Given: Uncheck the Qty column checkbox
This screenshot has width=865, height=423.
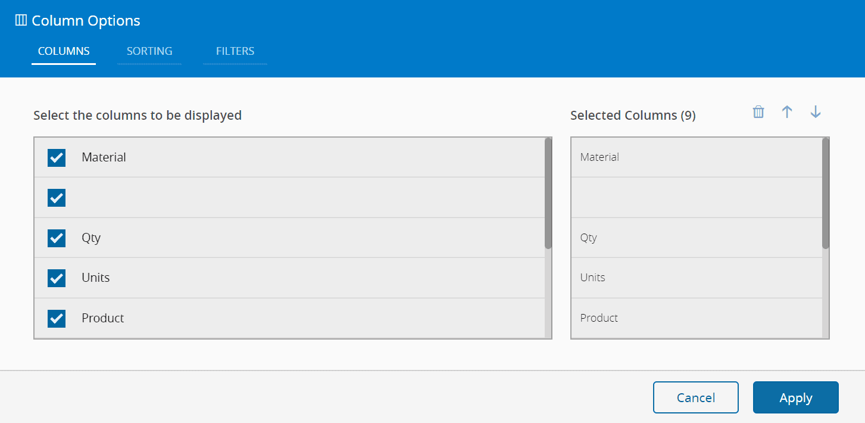Looking at the screenshot, I should (56, 238).
